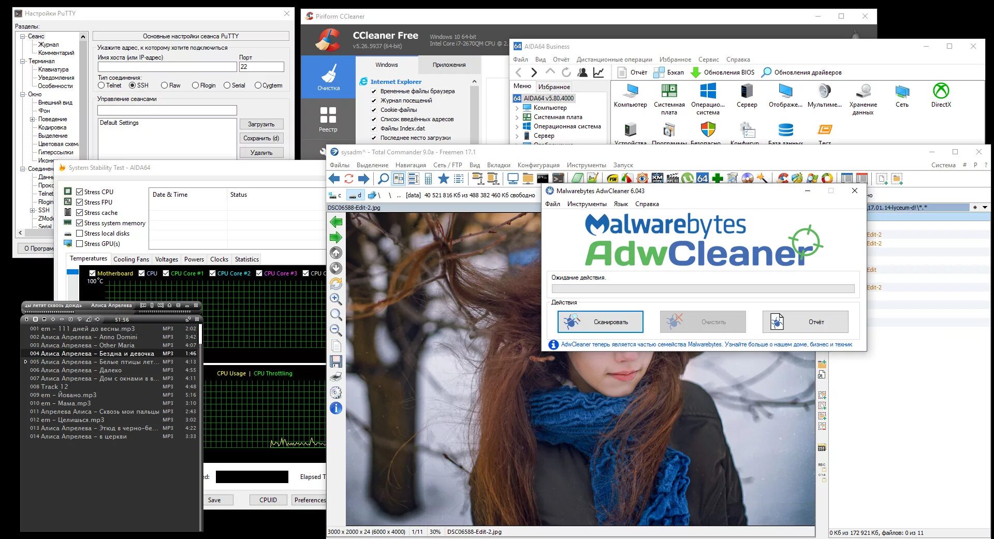Open Конфигурация menu in Total Commander
The width and height of the screenshot is (994, 539).
coord(538,165)
